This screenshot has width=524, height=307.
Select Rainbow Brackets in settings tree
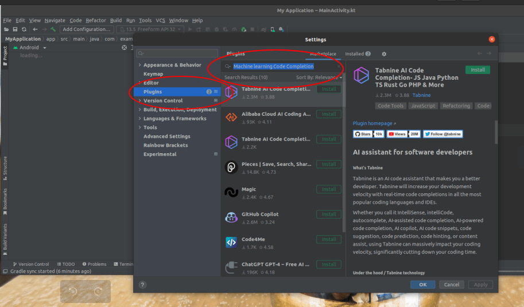[x=165, y=145]
